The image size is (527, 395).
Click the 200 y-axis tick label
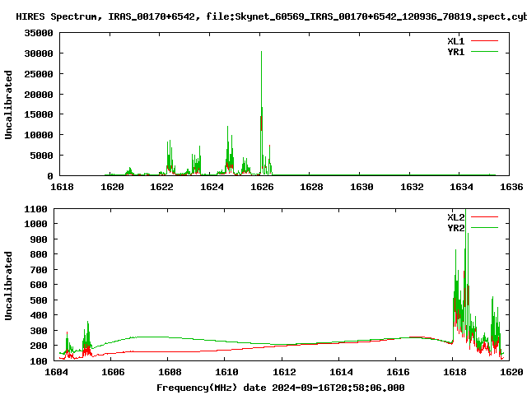[x=39, y=346]
